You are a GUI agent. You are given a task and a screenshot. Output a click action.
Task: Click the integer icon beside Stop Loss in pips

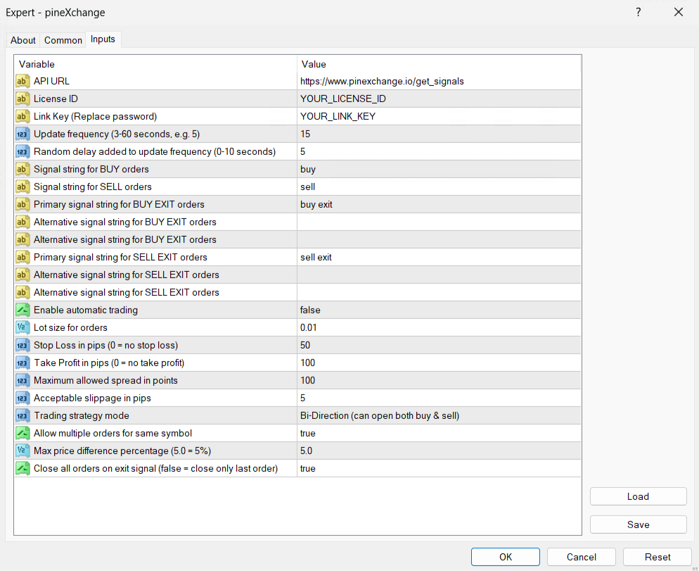click(23, 345)
